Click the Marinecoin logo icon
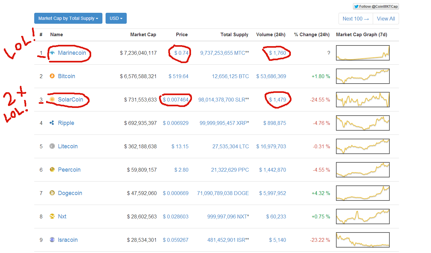Screen dimensions: 431x253 [x=52, y=53]
